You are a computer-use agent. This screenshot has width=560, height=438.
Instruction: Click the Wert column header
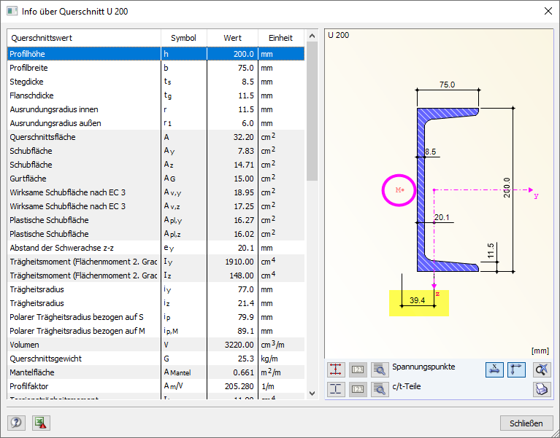coord(232,38)
